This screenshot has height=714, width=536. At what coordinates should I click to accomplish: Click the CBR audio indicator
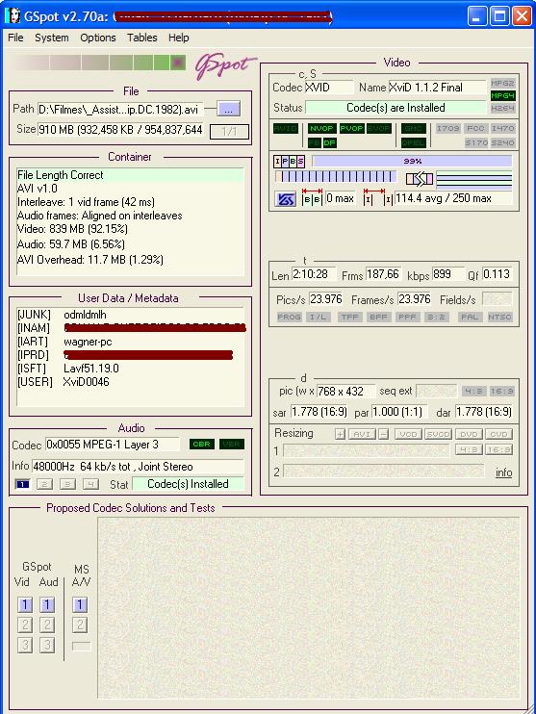click(202, 444)
